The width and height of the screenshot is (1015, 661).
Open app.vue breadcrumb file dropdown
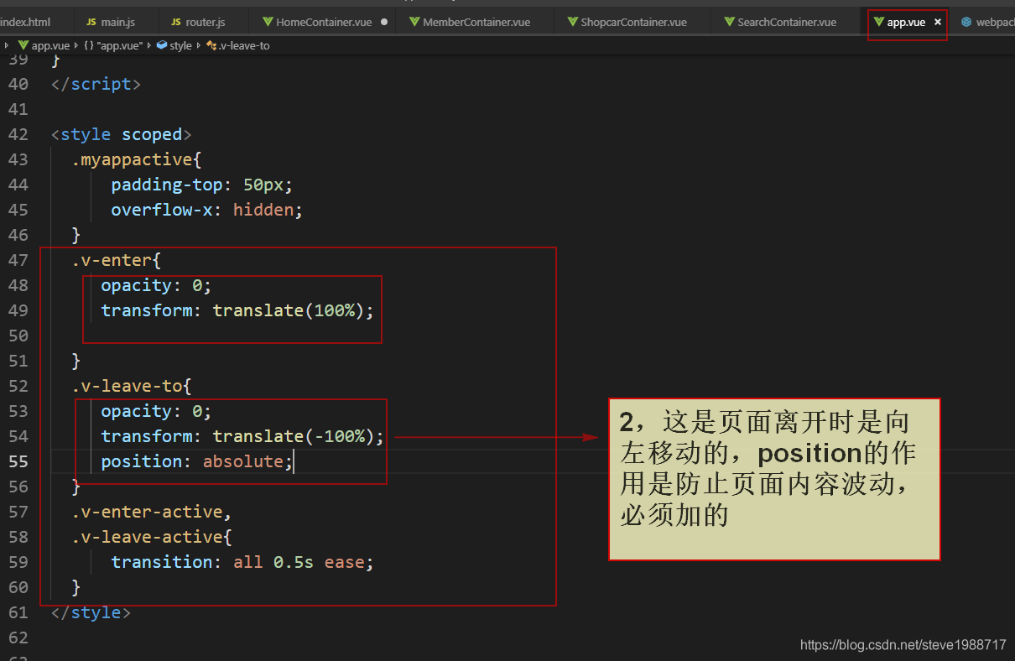[x=50, y=45]
